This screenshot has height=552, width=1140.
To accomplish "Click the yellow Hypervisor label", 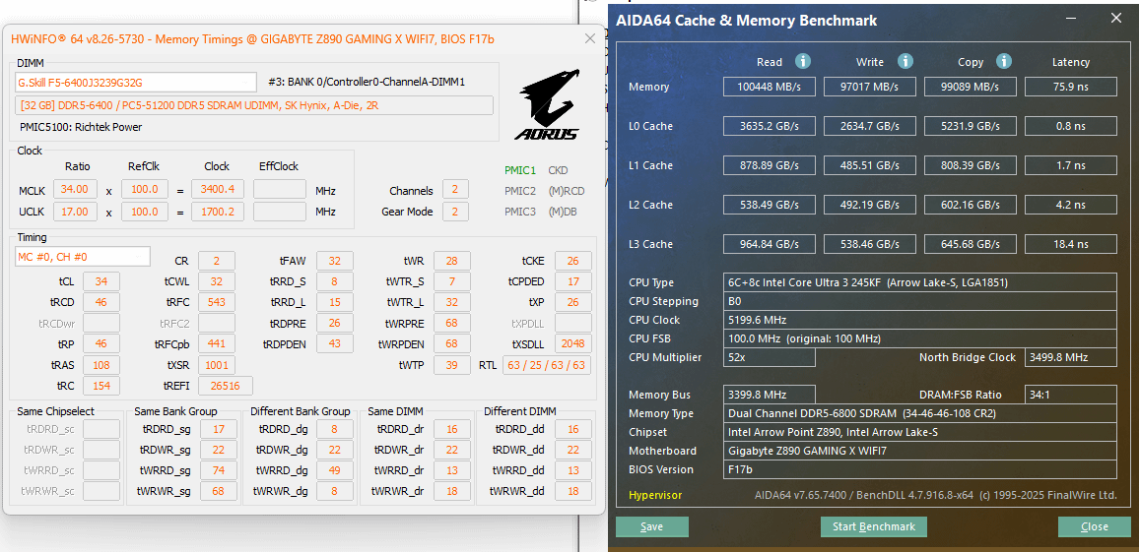I will tap(655, 495).
